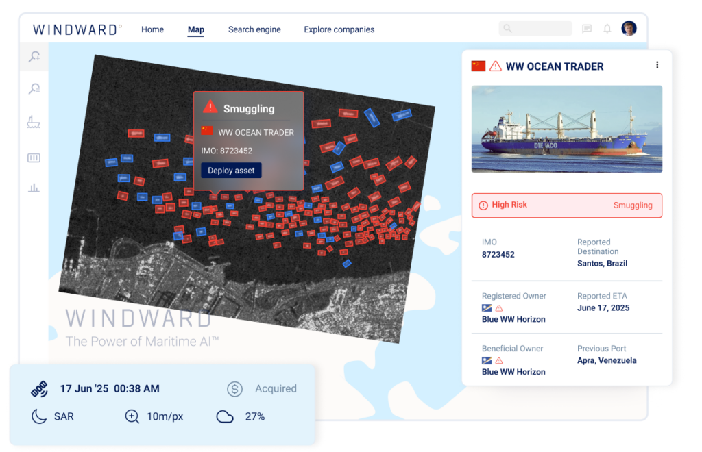Screen dimensions: 702x452
Task: Click the WW OCEAN TRADER card title
Action: [x=554, y=66]
